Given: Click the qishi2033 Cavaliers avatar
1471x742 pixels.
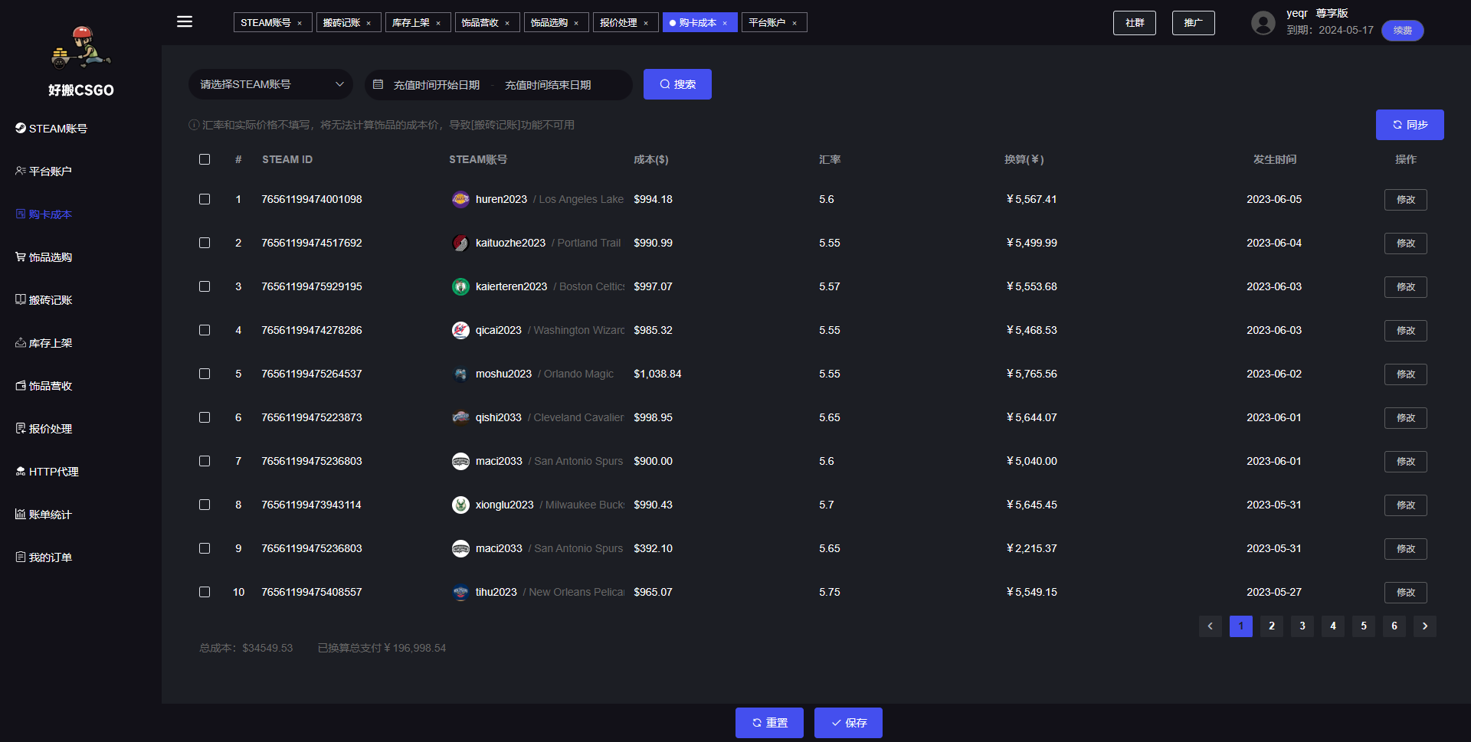Looking at the screenshot, I should point(460,417).
